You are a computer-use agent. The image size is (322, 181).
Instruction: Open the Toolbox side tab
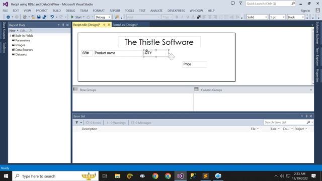pyautogui.click(x=4, y=48)
